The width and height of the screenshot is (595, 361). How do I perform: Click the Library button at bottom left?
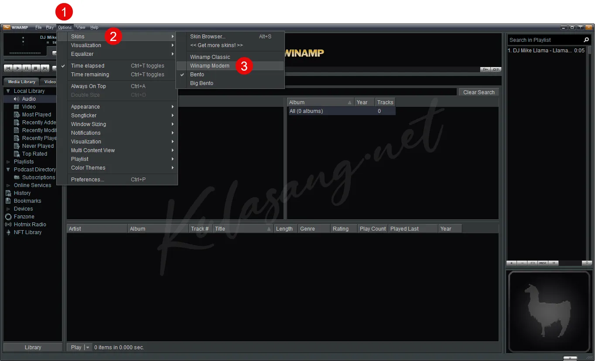[x=33, y=347]
